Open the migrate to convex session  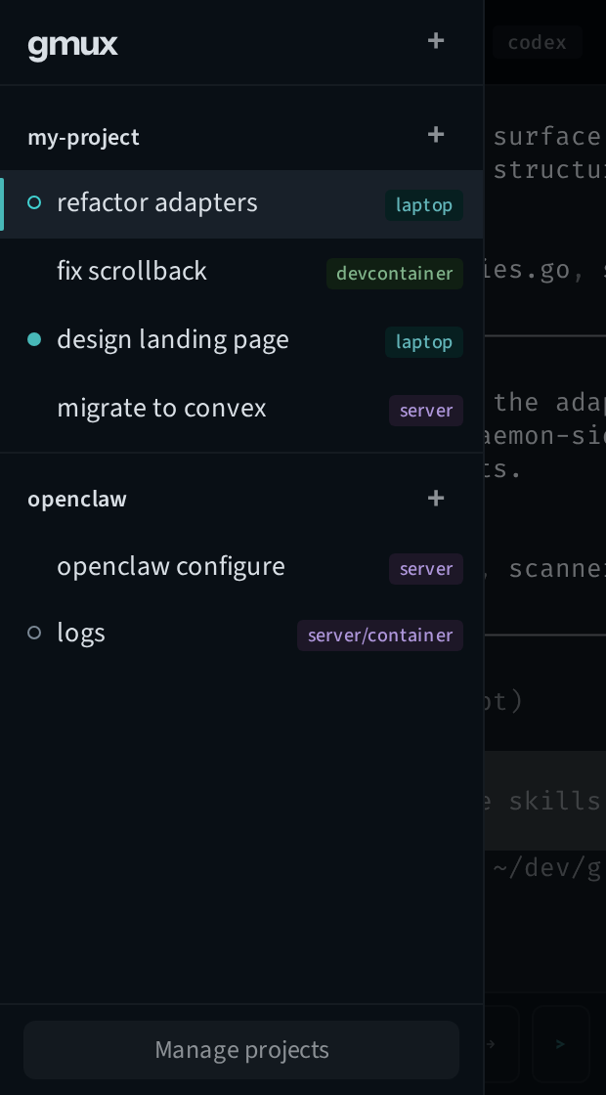[x=161, y=408]
